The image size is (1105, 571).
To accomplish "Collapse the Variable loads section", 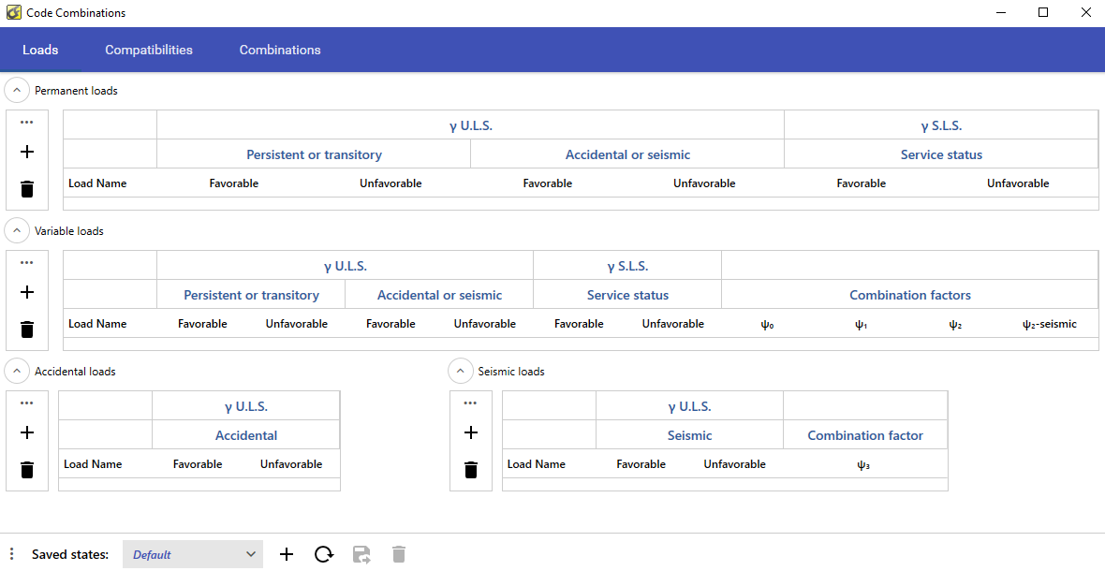I will [17, 230].
